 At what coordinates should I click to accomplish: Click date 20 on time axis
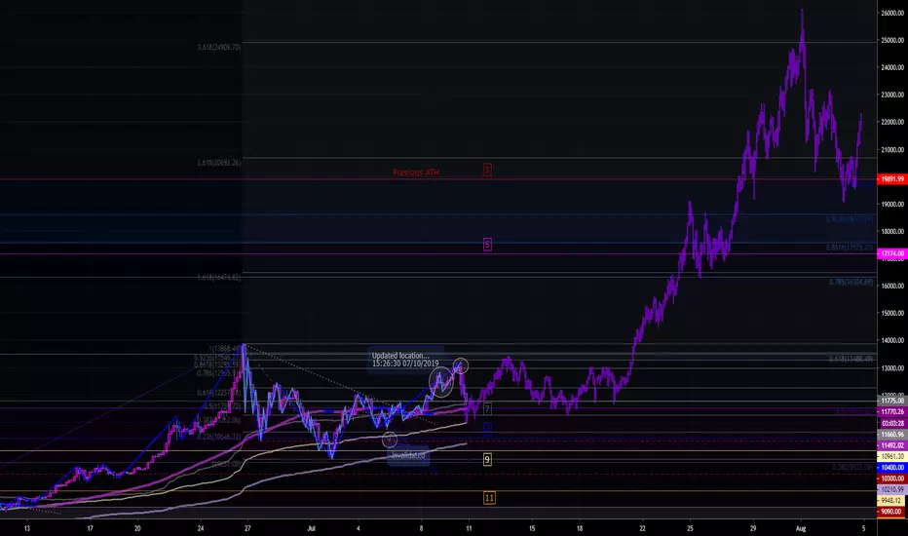pyautogui.click(x=137, y=528)
